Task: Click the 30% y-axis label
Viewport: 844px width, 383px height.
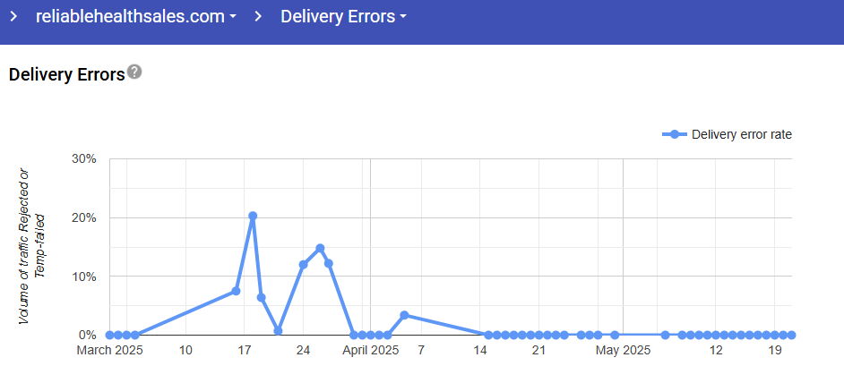Action: point(83,159)
